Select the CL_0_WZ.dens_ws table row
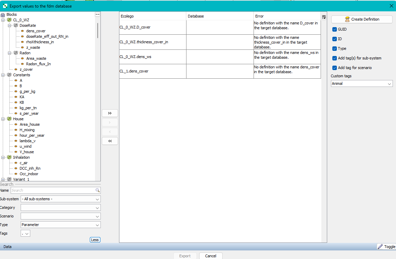The width and height of the screenshot is (396, 259). click(220, 57)
